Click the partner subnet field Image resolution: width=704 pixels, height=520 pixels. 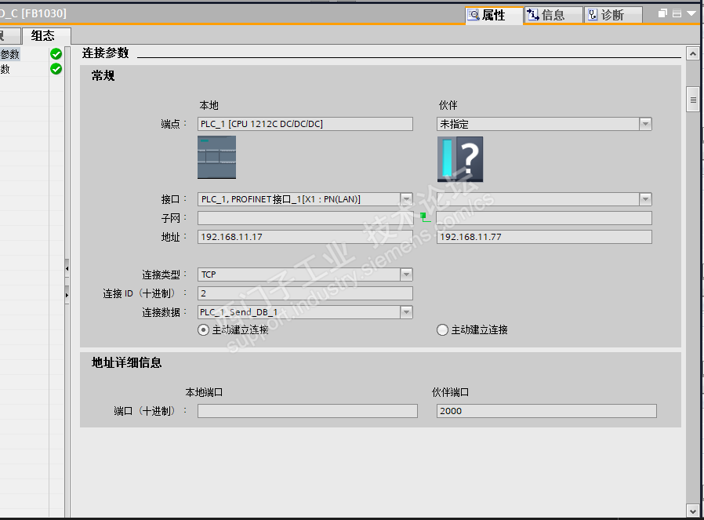click(544, 218)
